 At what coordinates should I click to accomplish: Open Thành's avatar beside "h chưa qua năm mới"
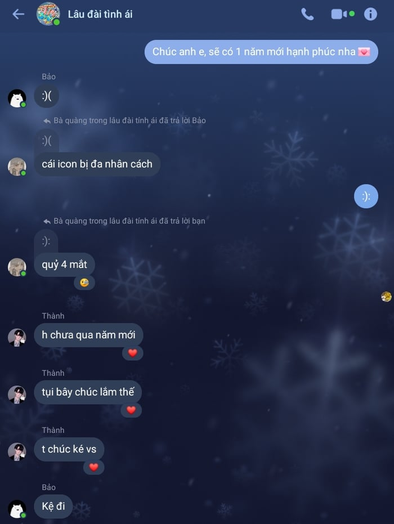tap(17, 338)
